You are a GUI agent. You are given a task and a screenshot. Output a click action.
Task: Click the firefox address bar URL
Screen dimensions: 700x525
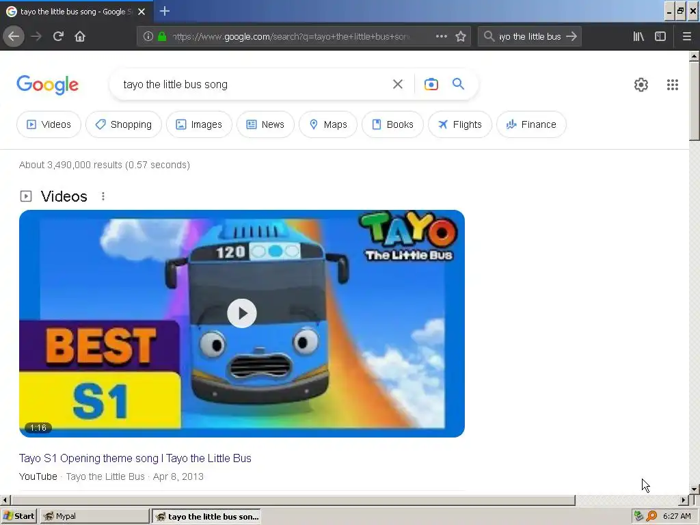pos(290,36)
